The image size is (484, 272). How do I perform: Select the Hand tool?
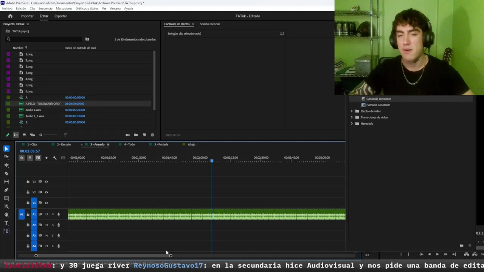(x=6, y=215)
